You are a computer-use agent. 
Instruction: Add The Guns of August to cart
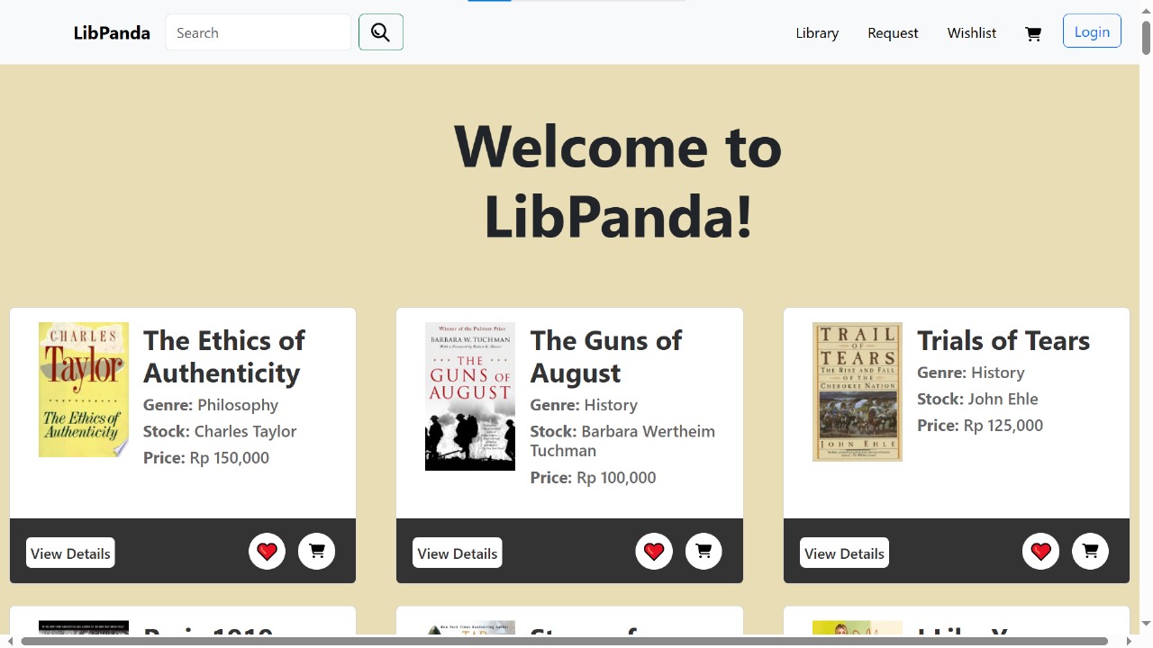[x=704, y=551]
